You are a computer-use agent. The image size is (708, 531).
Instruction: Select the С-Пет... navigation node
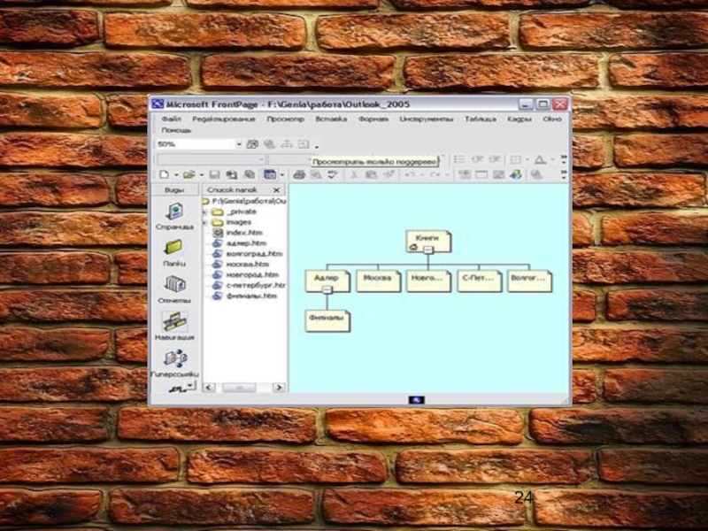[x=479, y=281]
